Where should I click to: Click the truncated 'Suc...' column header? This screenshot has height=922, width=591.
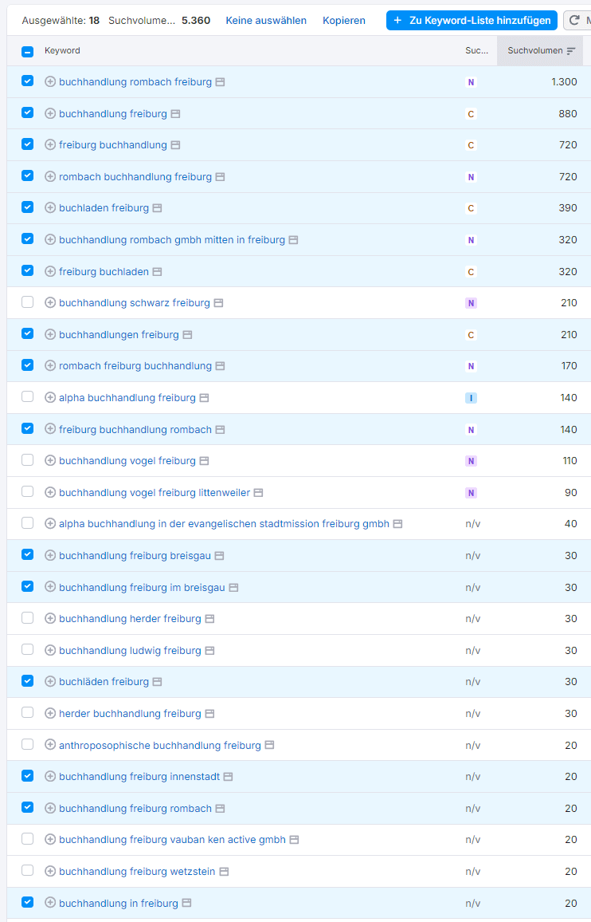pyautogui.click(x=477, y=51)
